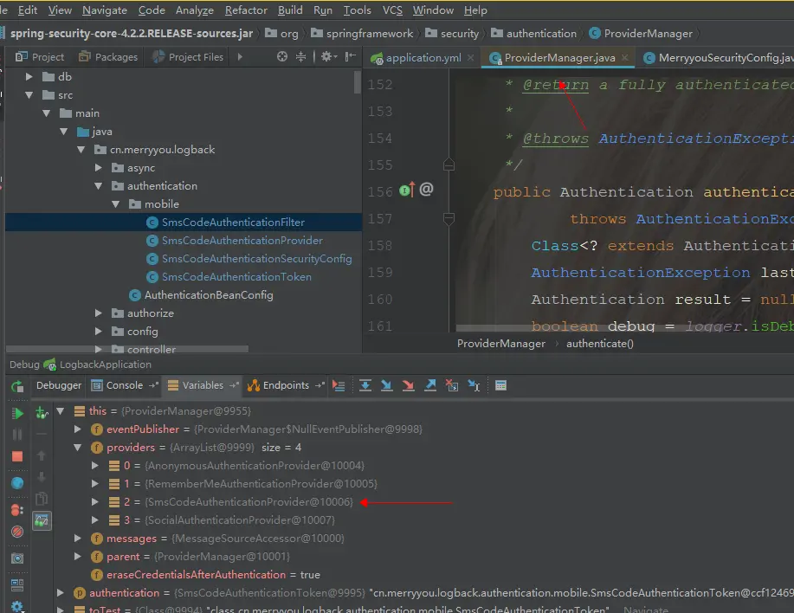Click the overriding method gutter icon on line 156

[407, 190]
